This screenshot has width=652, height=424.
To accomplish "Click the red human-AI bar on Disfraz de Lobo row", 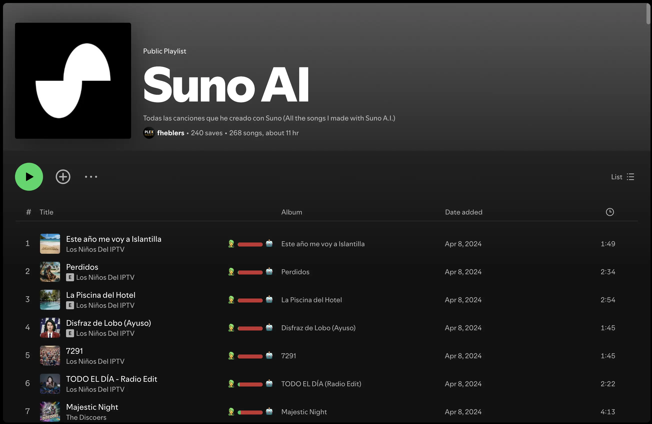I will pyautogui.click(x=250, y=328).
